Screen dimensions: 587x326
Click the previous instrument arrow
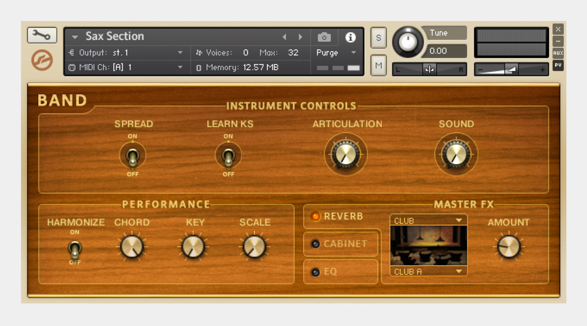[x=284, y=37]
